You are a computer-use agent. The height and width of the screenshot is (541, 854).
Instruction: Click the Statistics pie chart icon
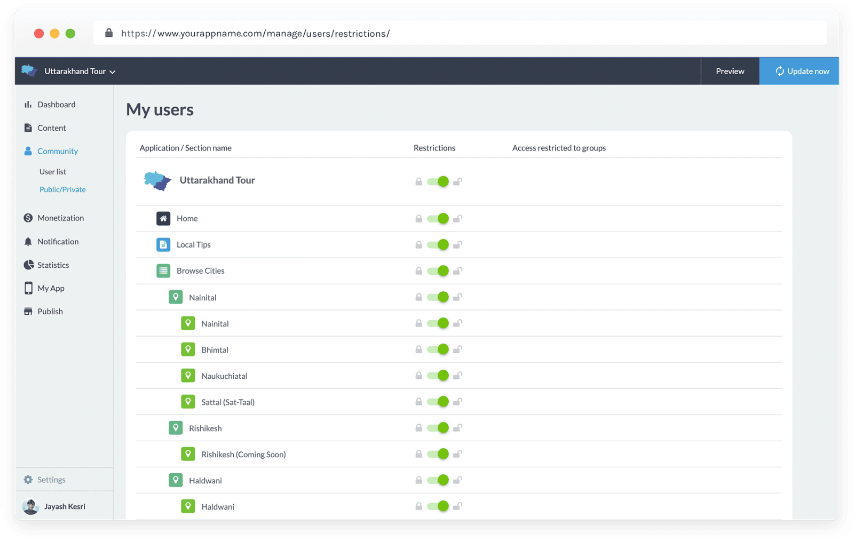point(28,265)
